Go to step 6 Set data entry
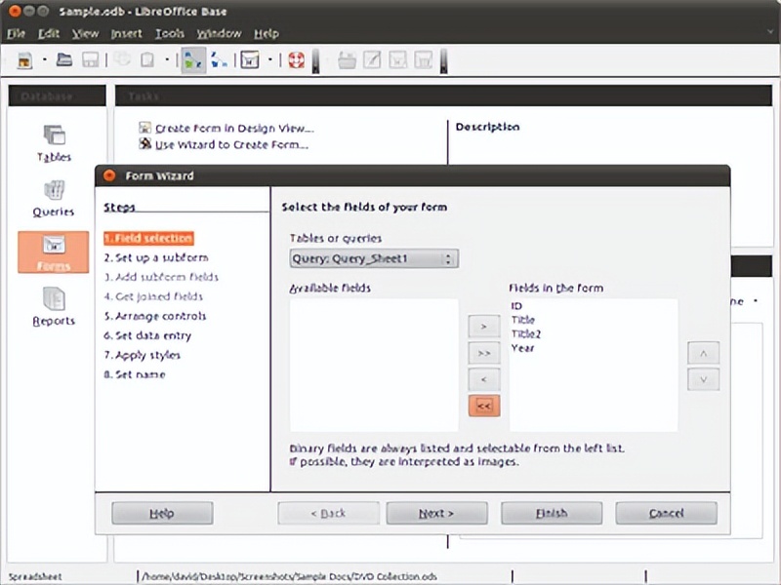The image size is (781, 585). [147, 335]
